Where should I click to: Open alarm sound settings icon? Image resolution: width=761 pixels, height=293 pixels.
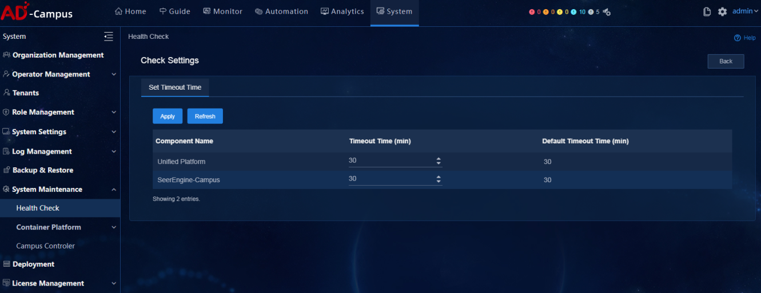pos(607,12)
